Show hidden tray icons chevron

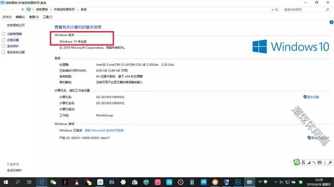[x=276, y=182]
